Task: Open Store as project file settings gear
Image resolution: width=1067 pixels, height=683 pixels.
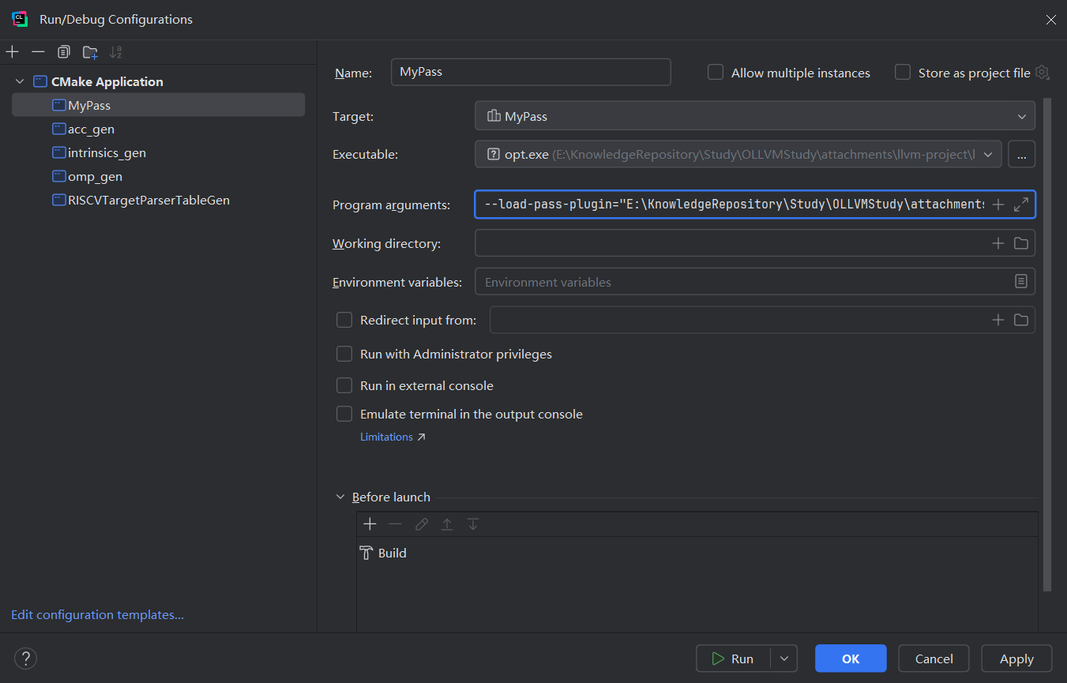Action: pyautogui.click(x=1043, y=73)
